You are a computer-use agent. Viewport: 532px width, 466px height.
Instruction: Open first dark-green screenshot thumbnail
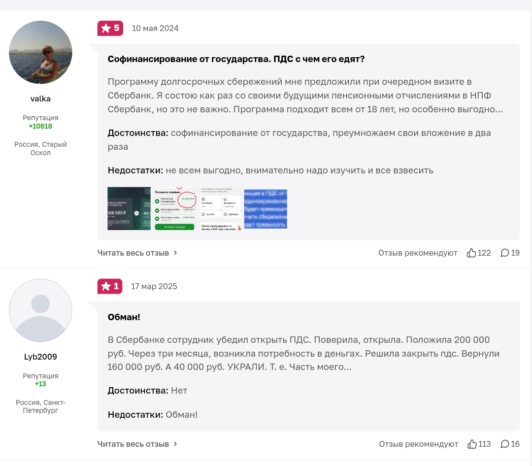(x=129, y=208)
